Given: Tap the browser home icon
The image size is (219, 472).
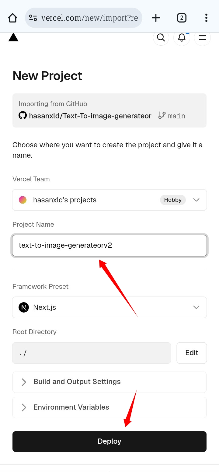Looking at the screenshot, I should (12, 18).
